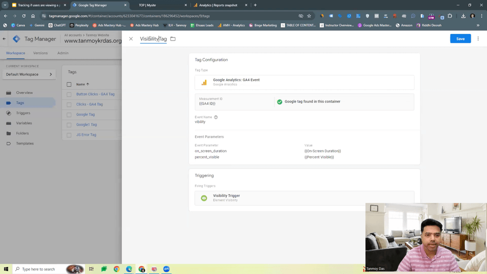The image size is (487, 274).
Task: Close the tag editor panel
Action: pos(131,39)
